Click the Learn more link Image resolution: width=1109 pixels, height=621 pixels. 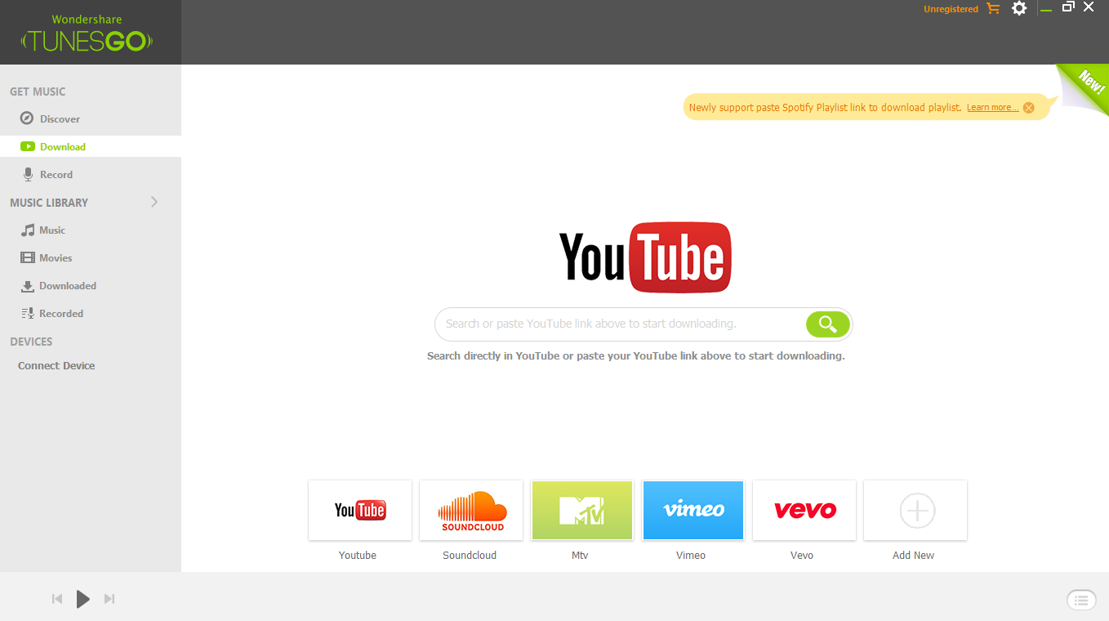(992, 108)
